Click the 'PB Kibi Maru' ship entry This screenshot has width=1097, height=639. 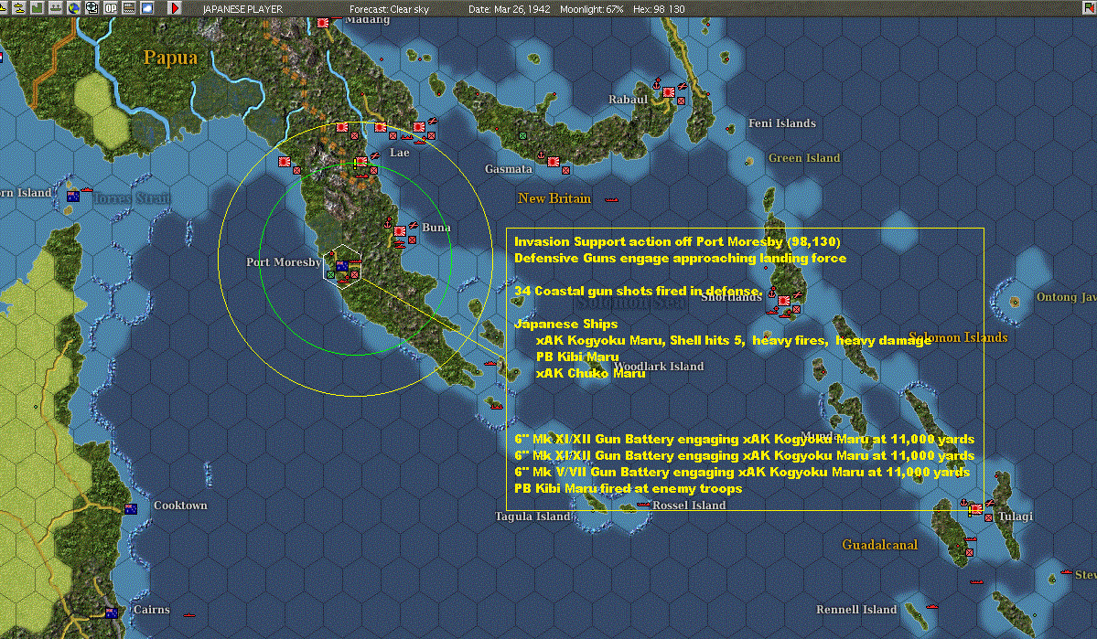pos(577,357)
